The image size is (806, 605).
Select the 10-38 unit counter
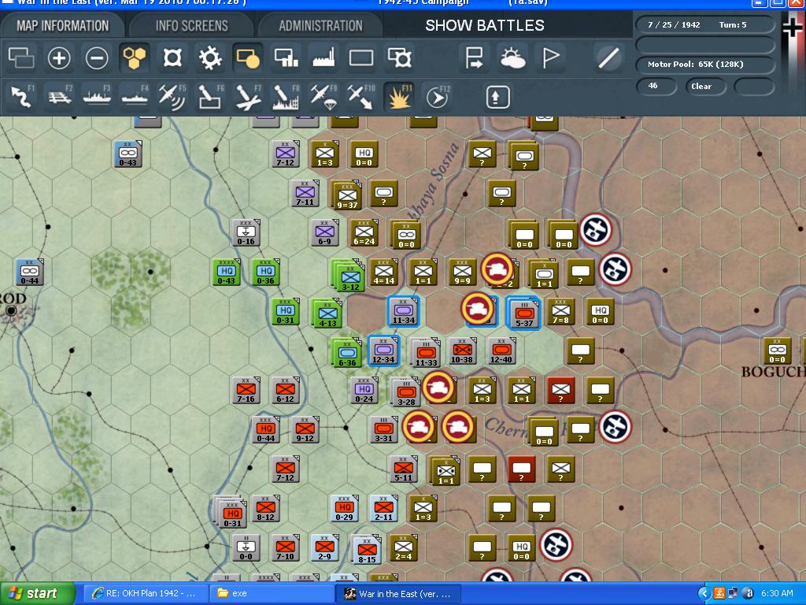pyautogui.click(x=461, y=351)
